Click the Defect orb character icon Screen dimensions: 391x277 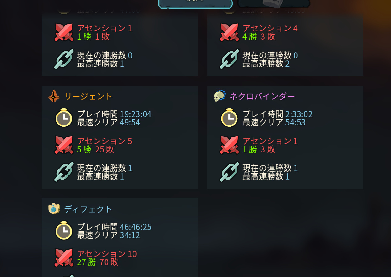[54, 209]
